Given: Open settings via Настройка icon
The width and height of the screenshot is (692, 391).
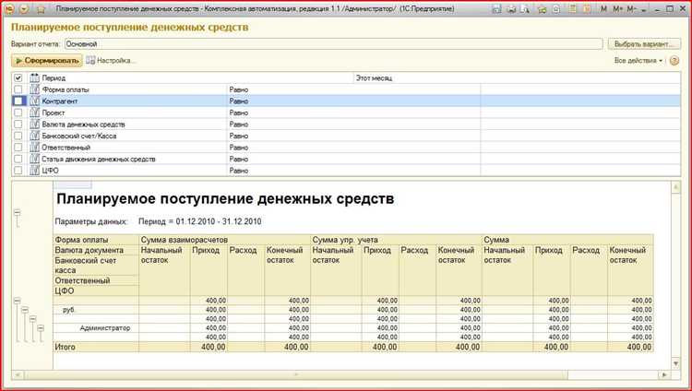Looking at the screenshot, I should (90, 61).
